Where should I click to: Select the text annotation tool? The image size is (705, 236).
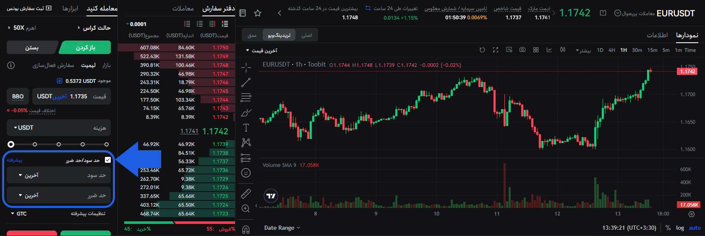[246, 128]
